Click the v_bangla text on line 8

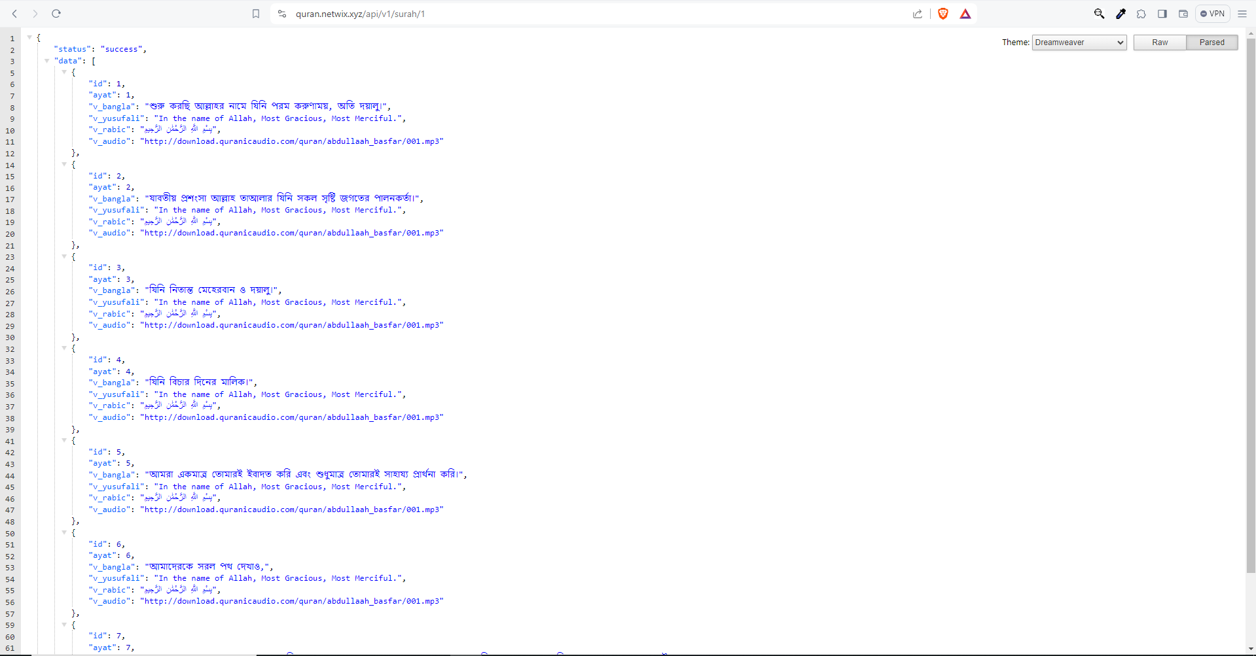click(267, 106)
